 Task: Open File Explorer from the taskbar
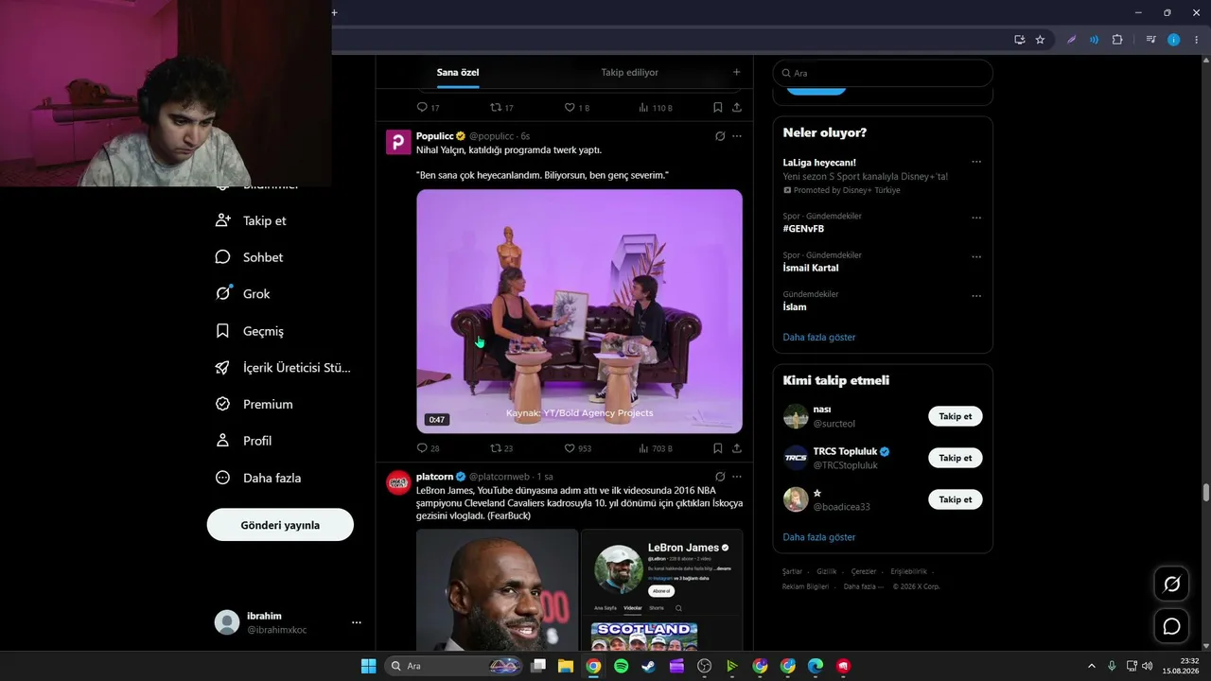(x=565, y=666)
